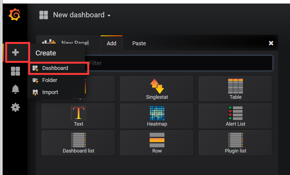Select Dashboard in Create menu

[57, 68]
